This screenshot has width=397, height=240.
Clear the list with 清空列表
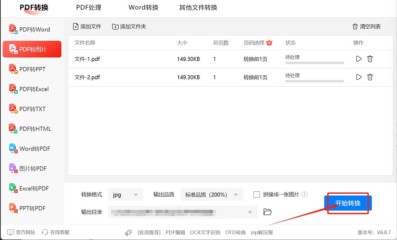point(367,26)
